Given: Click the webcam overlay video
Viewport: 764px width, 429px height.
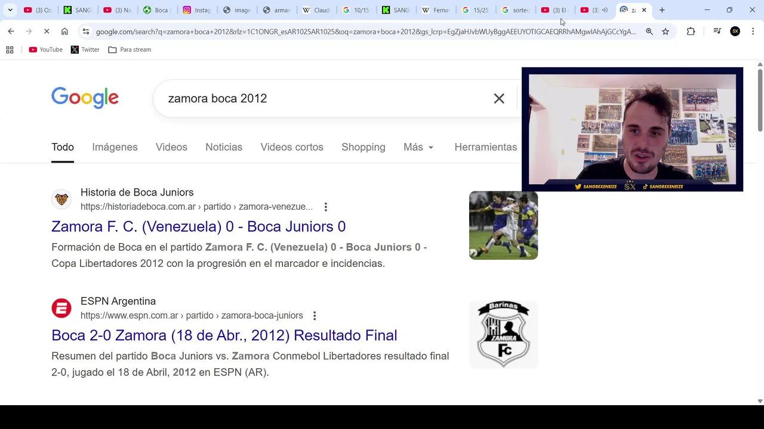Looking at the screenshot, I should click(x=632, y=129).
